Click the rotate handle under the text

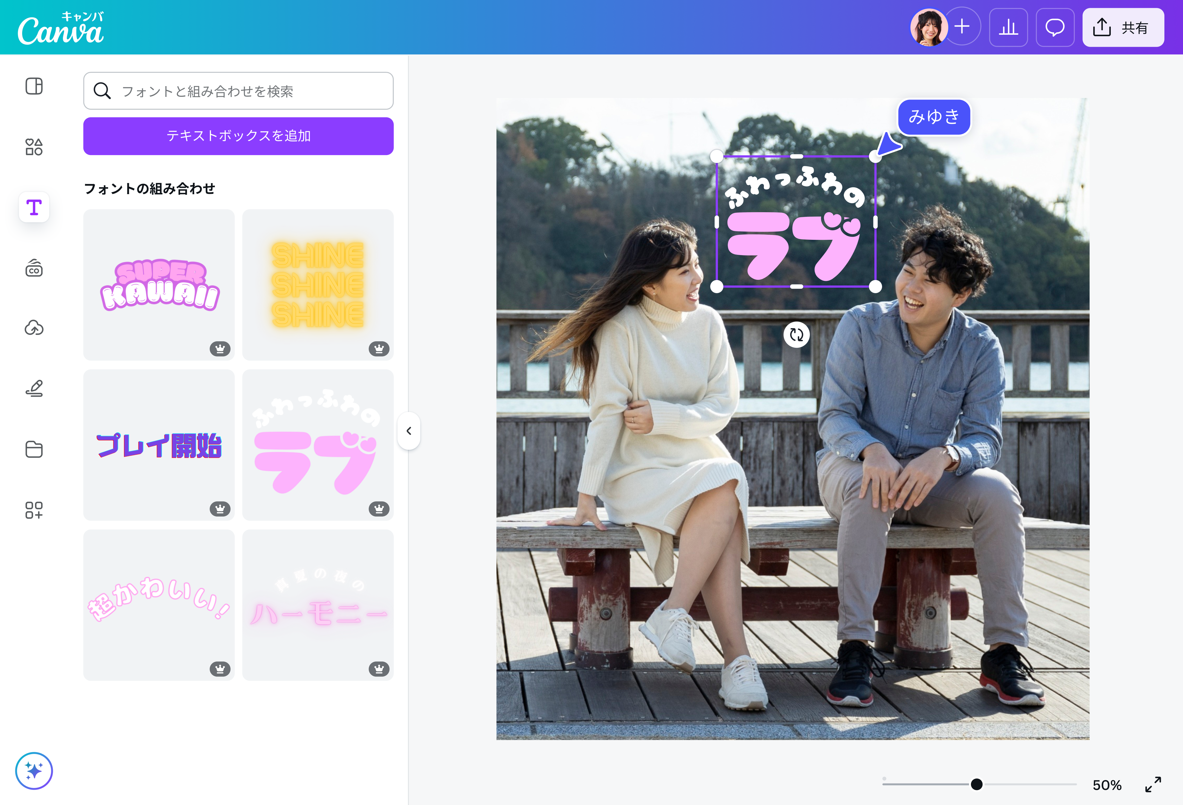pyautogui.click(x=797, y=335)
